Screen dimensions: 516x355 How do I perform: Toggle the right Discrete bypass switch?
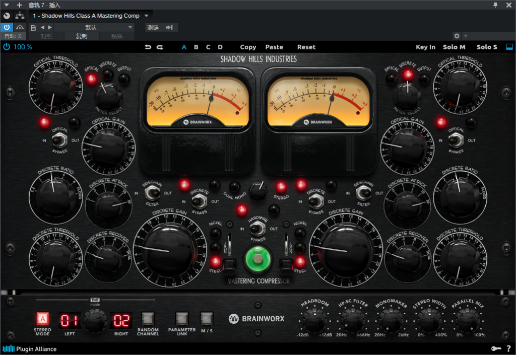316,201
